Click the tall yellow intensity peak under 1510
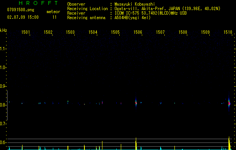The width and height of the screenshot is (236, 150). 229,143
